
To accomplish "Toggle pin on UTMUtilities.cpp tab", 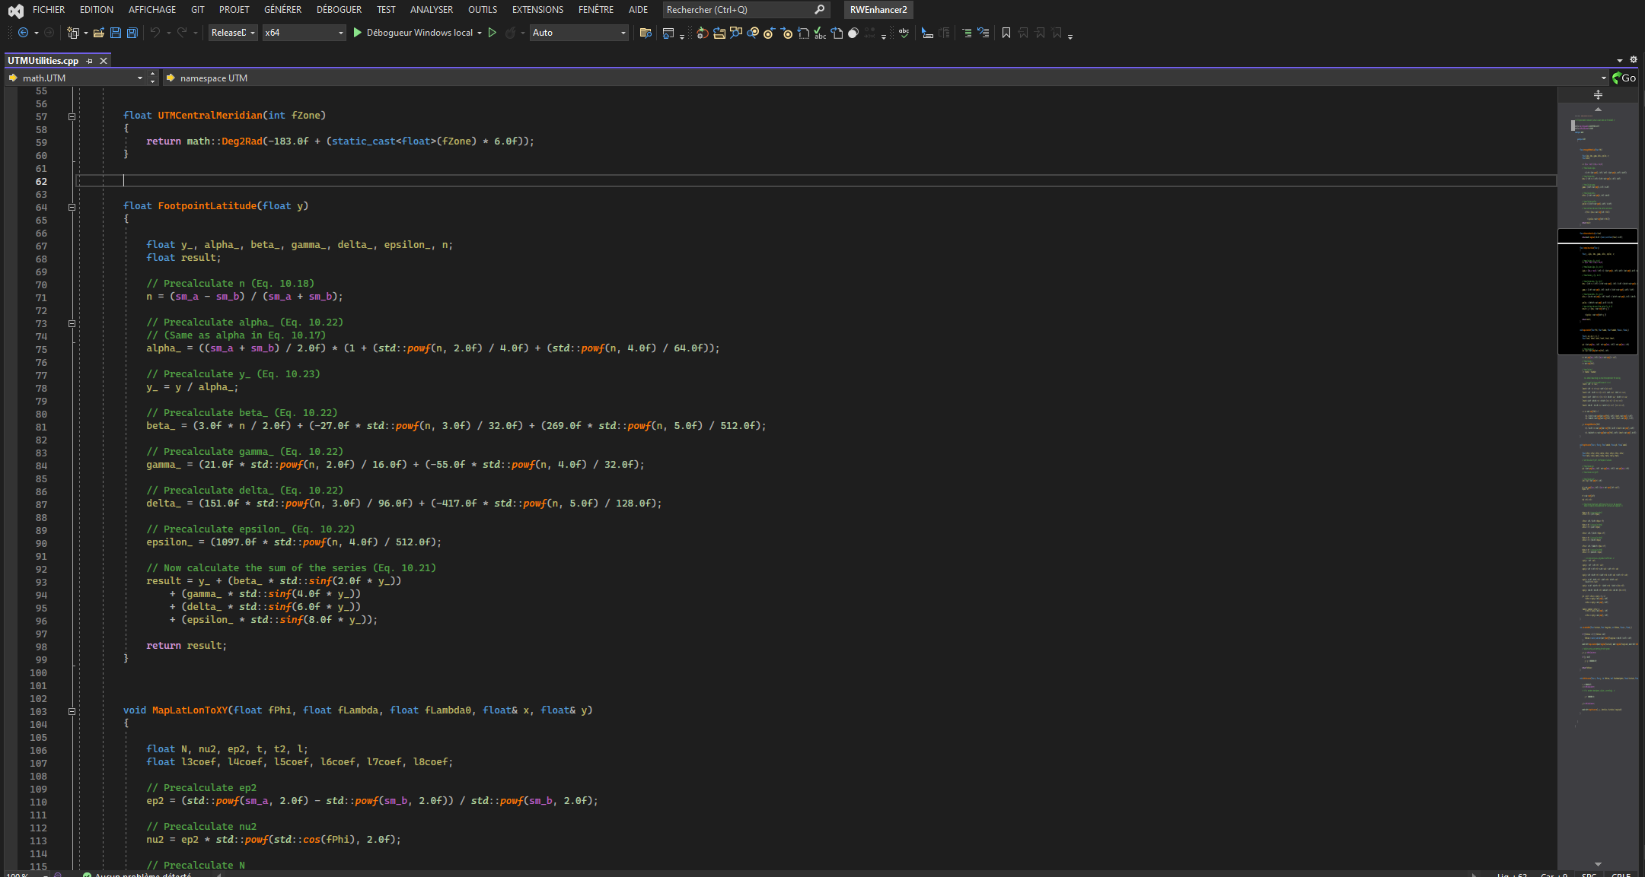I will (x=90, y=61).
